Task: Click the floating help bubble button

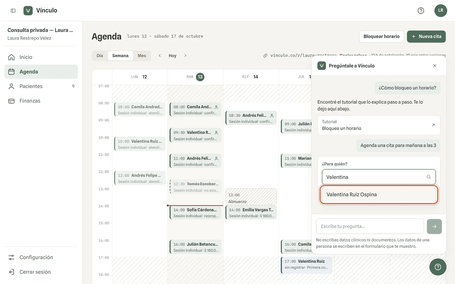Action: [438, 267]
